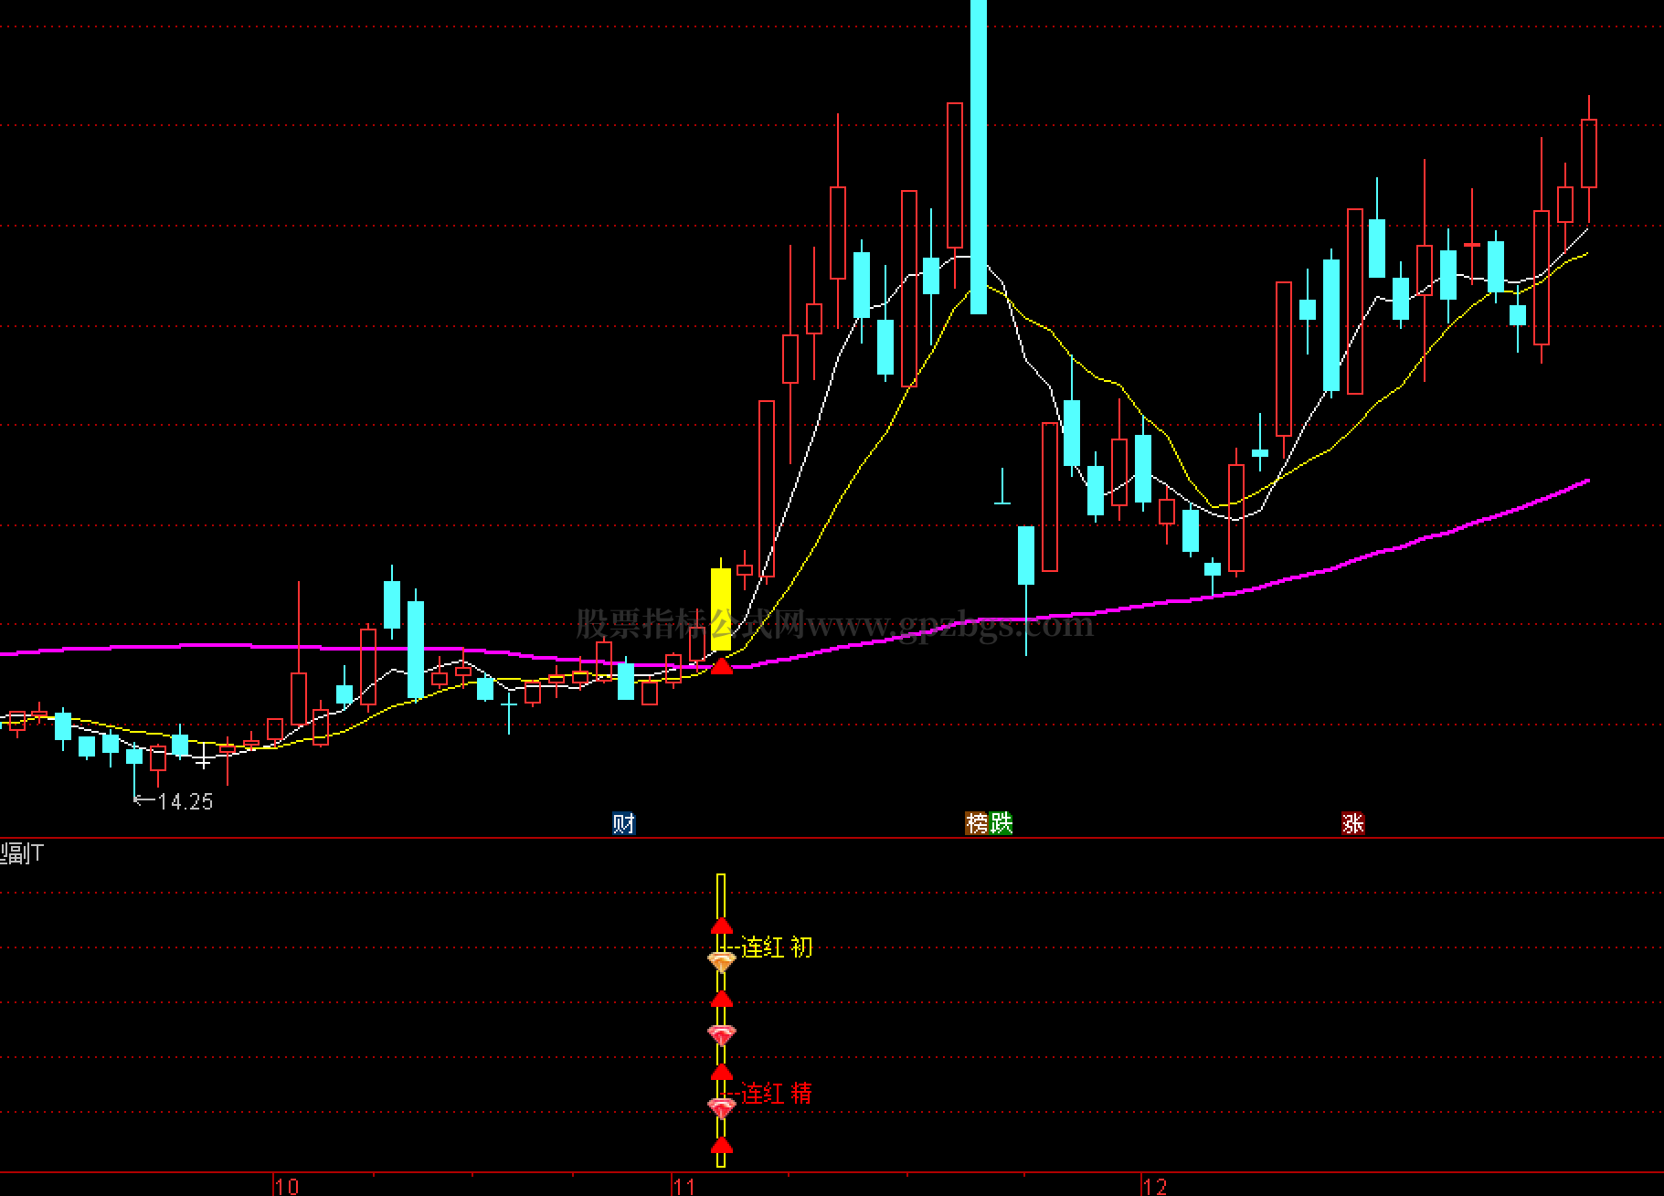
Task: Click the topmost red triangle in the indicator panel
Action: [x=721, y=926]
